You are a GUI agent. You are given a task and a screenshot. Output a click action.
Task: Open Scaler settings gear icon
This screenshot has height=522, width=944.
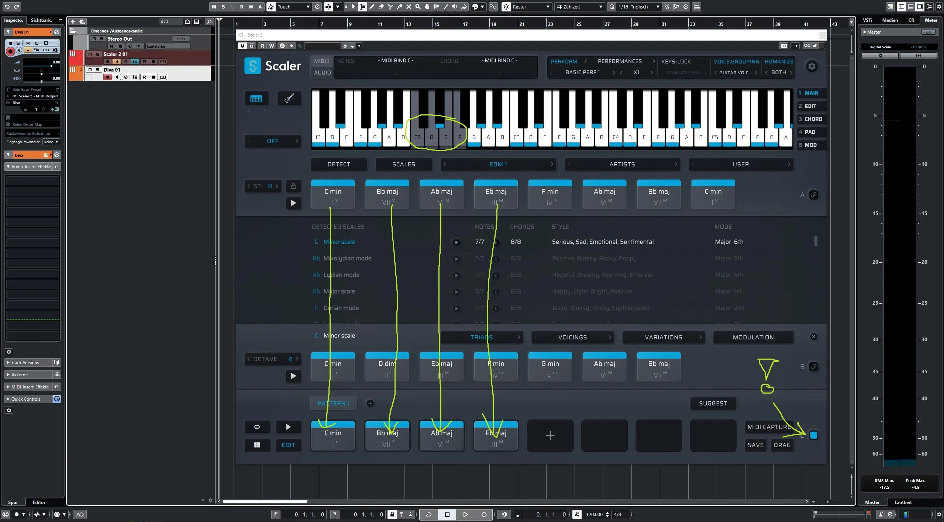coord(812,66)
